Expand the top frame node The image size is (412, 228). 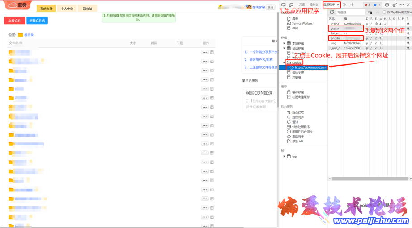pyautogui.click(x=284, y=156)
